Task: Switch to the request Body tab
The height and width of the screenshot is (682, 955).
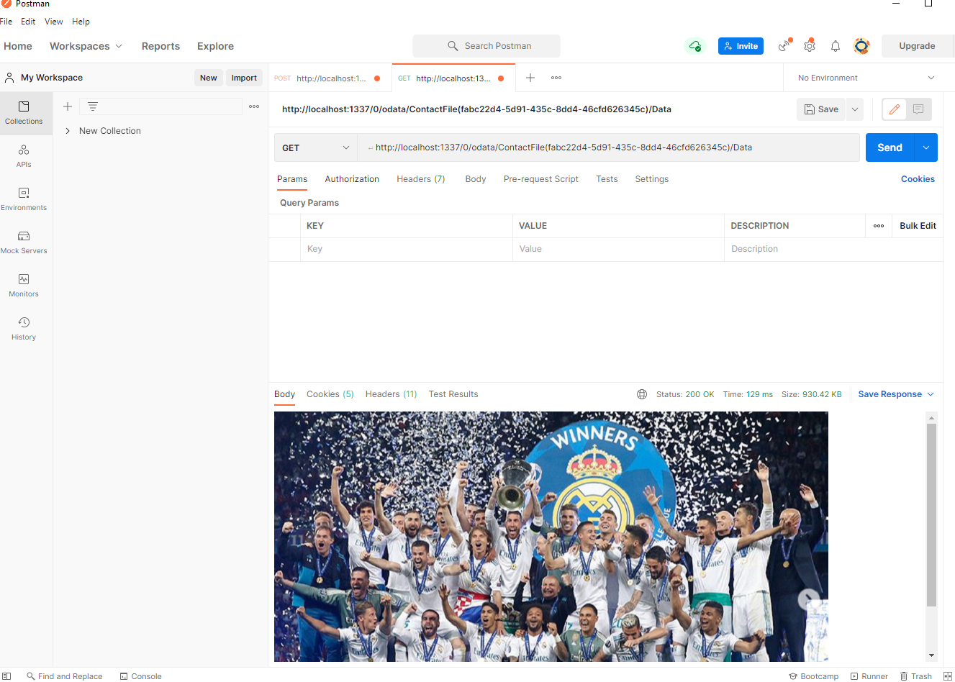Action: click(x=476, y=179)
